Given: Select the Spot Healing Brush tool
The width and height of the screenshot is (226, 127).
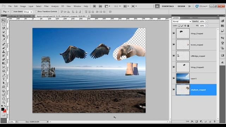Looking at the screenshot, I should click(4, 44).
